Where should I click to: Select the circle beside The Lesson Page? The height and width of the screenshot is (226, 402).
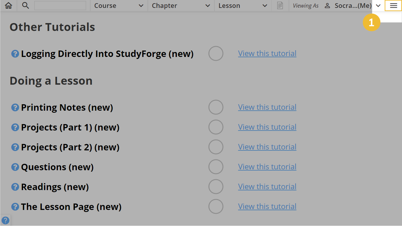point(216,206)
